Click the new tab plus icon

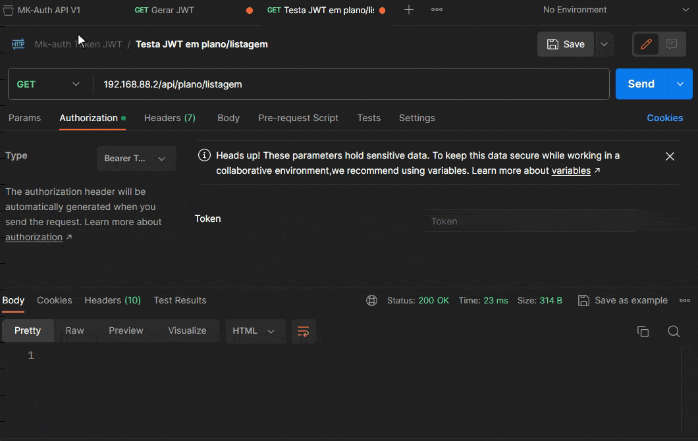[409, 10]
